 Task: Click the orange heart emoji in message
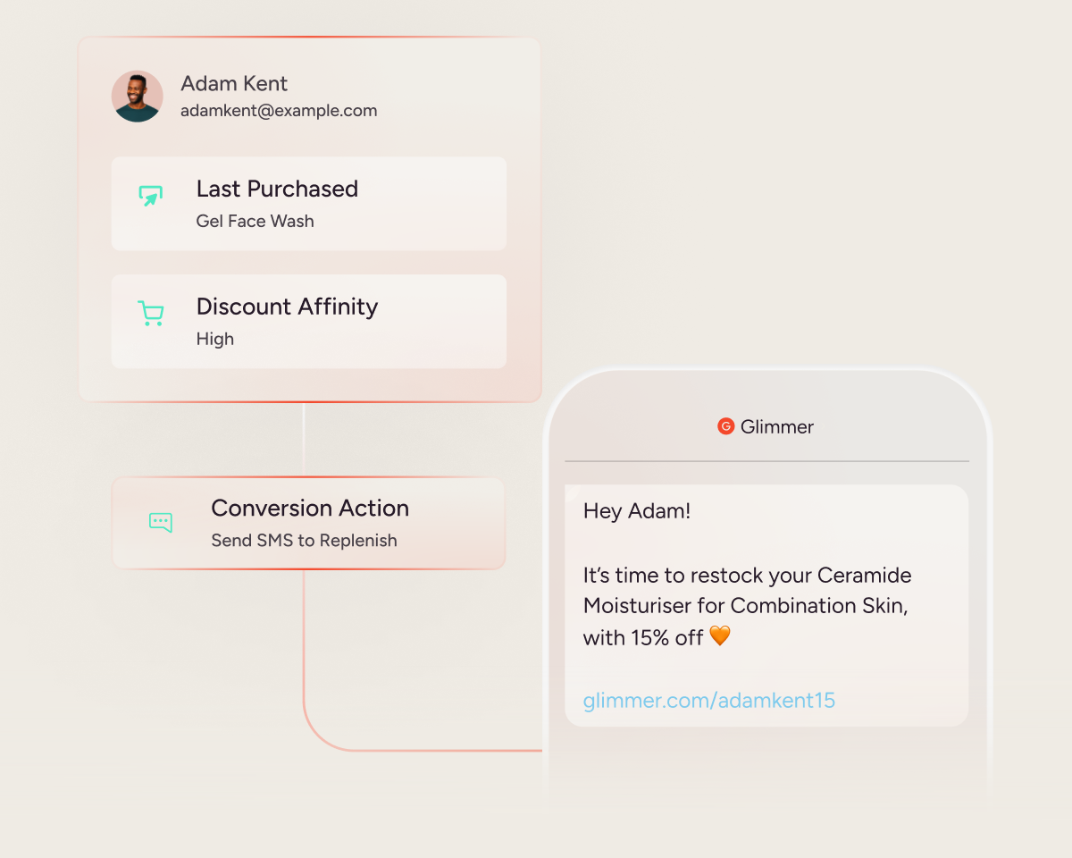click(x=720, y=636)
